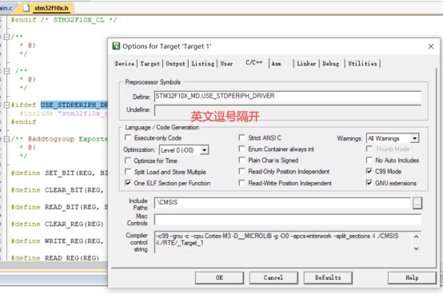Switch to the Linker tab
Screen dimensions: 443x294
tap(306, 64)
